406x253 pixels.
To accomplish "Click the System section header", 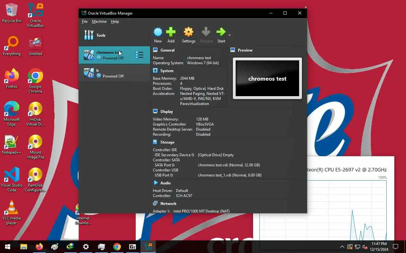I will coord(167,71).
